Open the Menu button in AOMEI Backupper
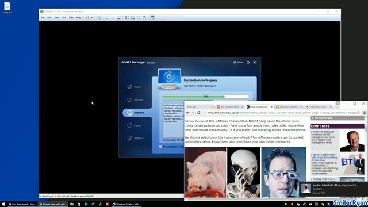Image resolution: width=368 pixels, height=207 pixels. pyautogui.click(x=239, y=62)
